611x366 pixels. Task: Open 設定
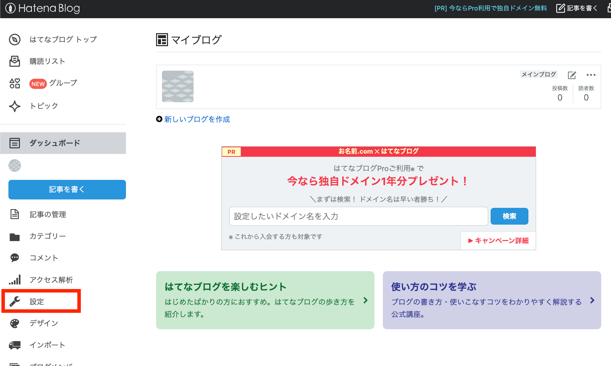tap(37, 302)
